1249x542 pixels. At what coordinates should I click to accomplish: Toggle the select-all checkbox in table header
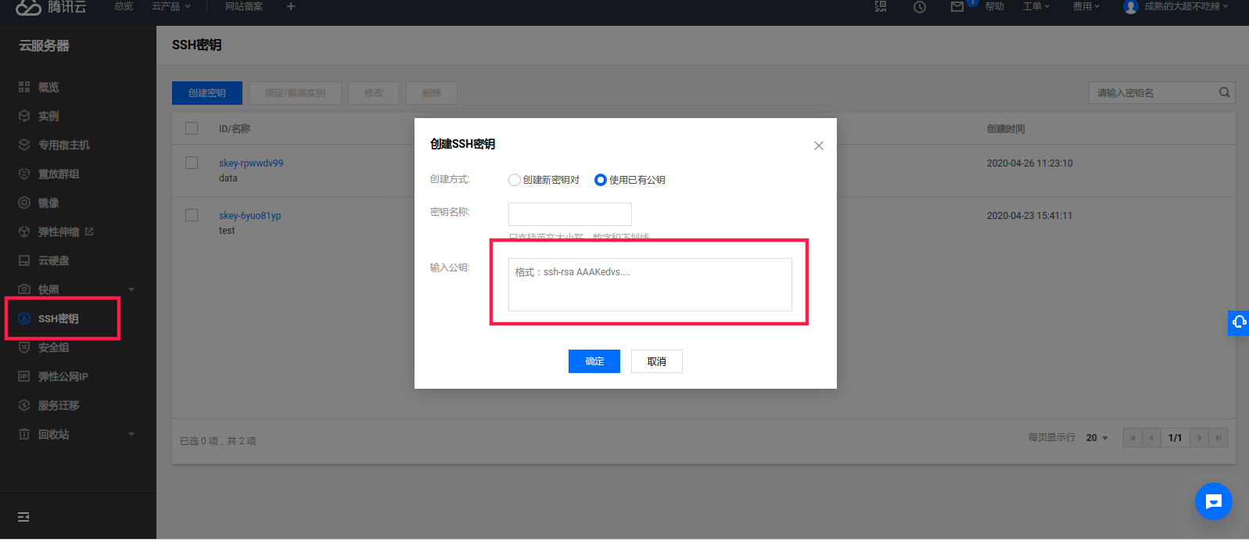[x=192, y=128]
